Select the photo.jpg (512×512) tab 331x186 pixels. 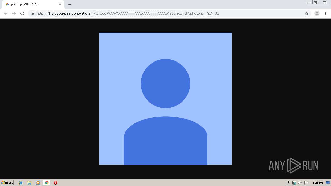tap(33, 4)
